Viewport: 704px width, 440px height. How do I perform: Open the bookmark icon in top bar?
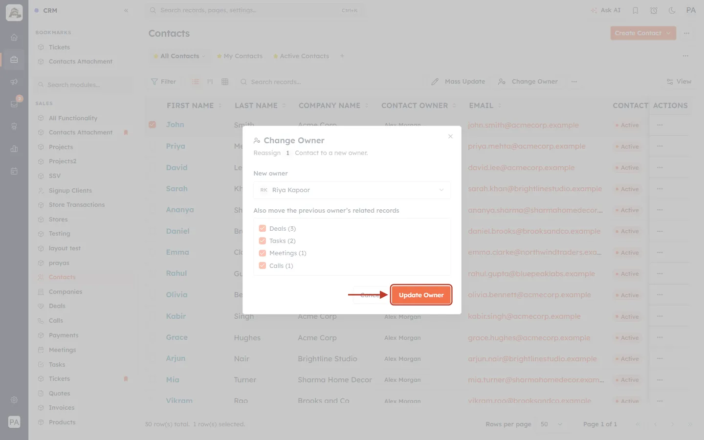click(636, 10)
